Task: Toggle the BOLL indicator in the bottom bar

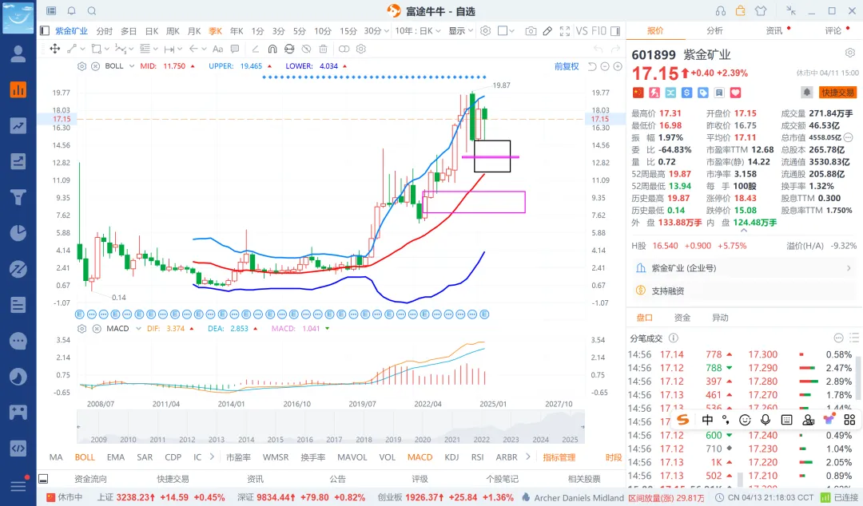Action: pyautogui.click(x=85, y=457)
